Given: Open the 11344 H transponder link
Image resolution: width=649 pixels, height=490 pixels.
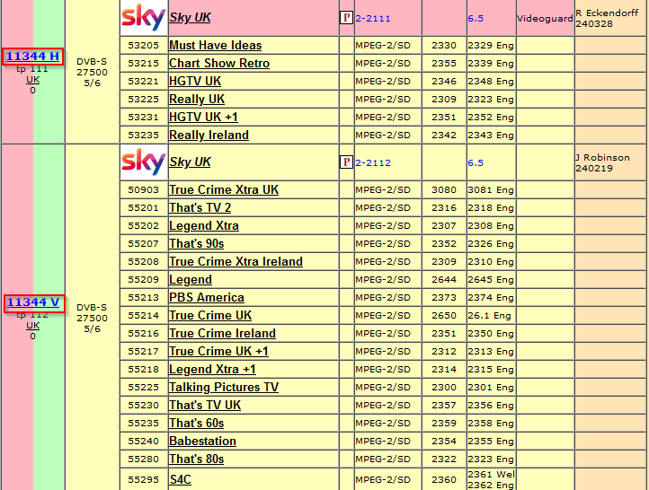Looking at the screenshot, I should pos(32,57).
